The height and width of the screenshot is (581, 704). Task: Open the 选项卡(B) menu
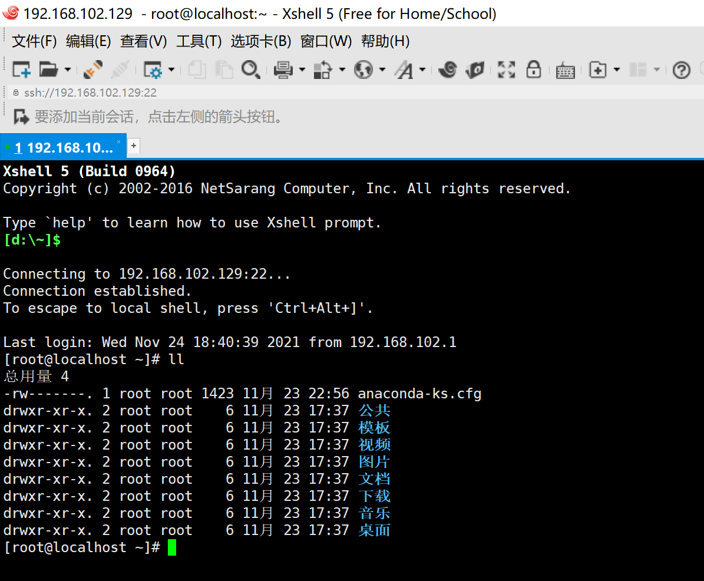point(261,41)
